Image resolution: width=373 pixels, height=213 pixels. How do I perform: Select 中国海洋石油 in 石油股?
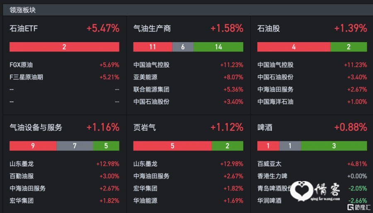point(312,102)
